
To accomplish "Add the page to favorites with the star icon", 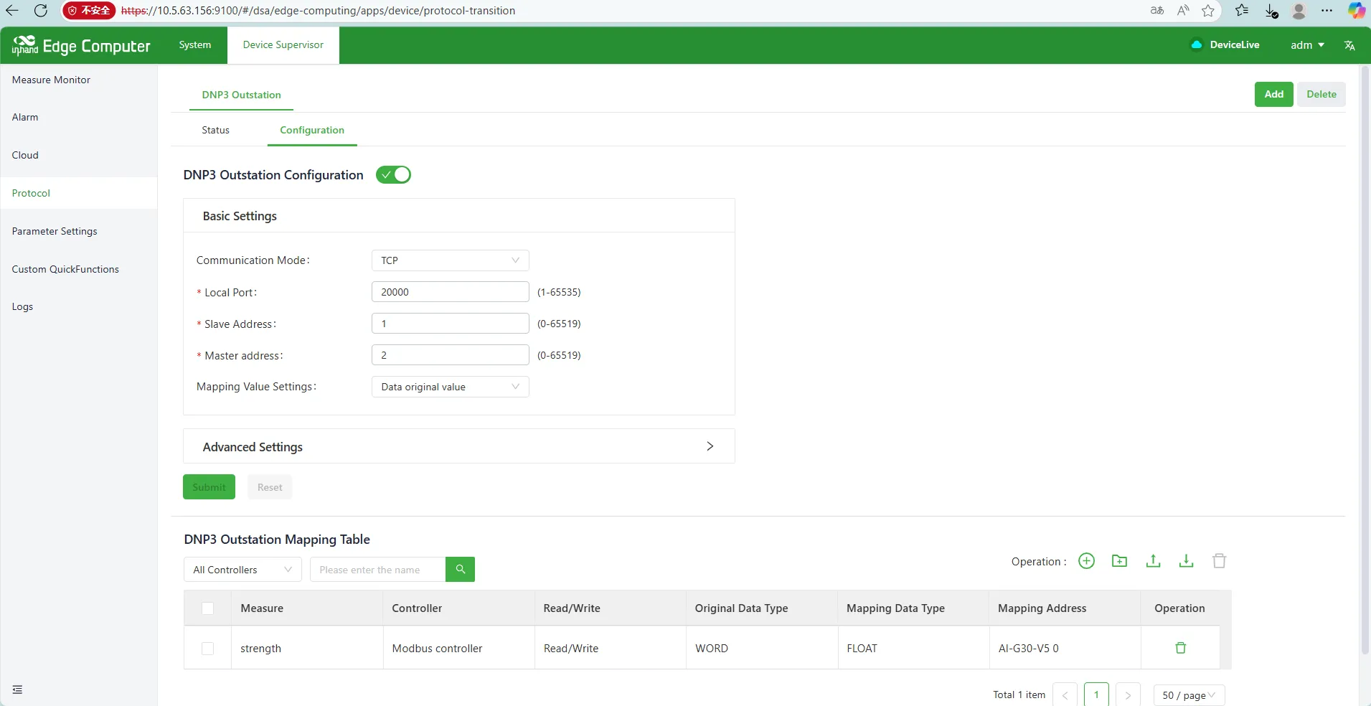I will pos(1209,11).
